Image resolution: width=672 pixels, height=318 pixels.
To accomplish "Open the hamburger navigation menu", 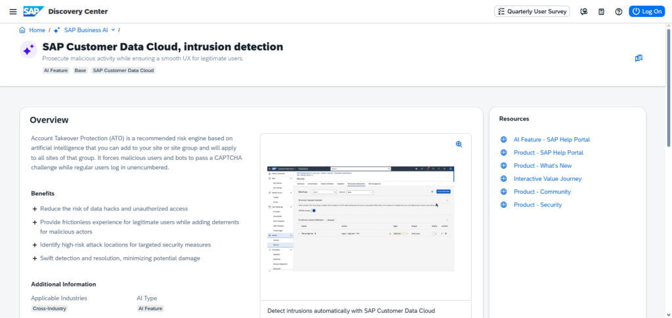I will click(13, 12).
